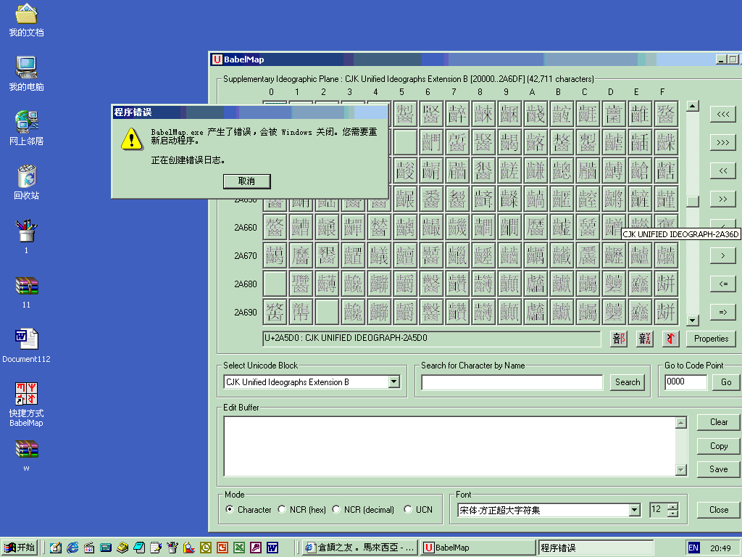This screenshot has width=742, height=557.
Task: Click the character grid scrollbar thumb
Action: [x=693, y=202]
